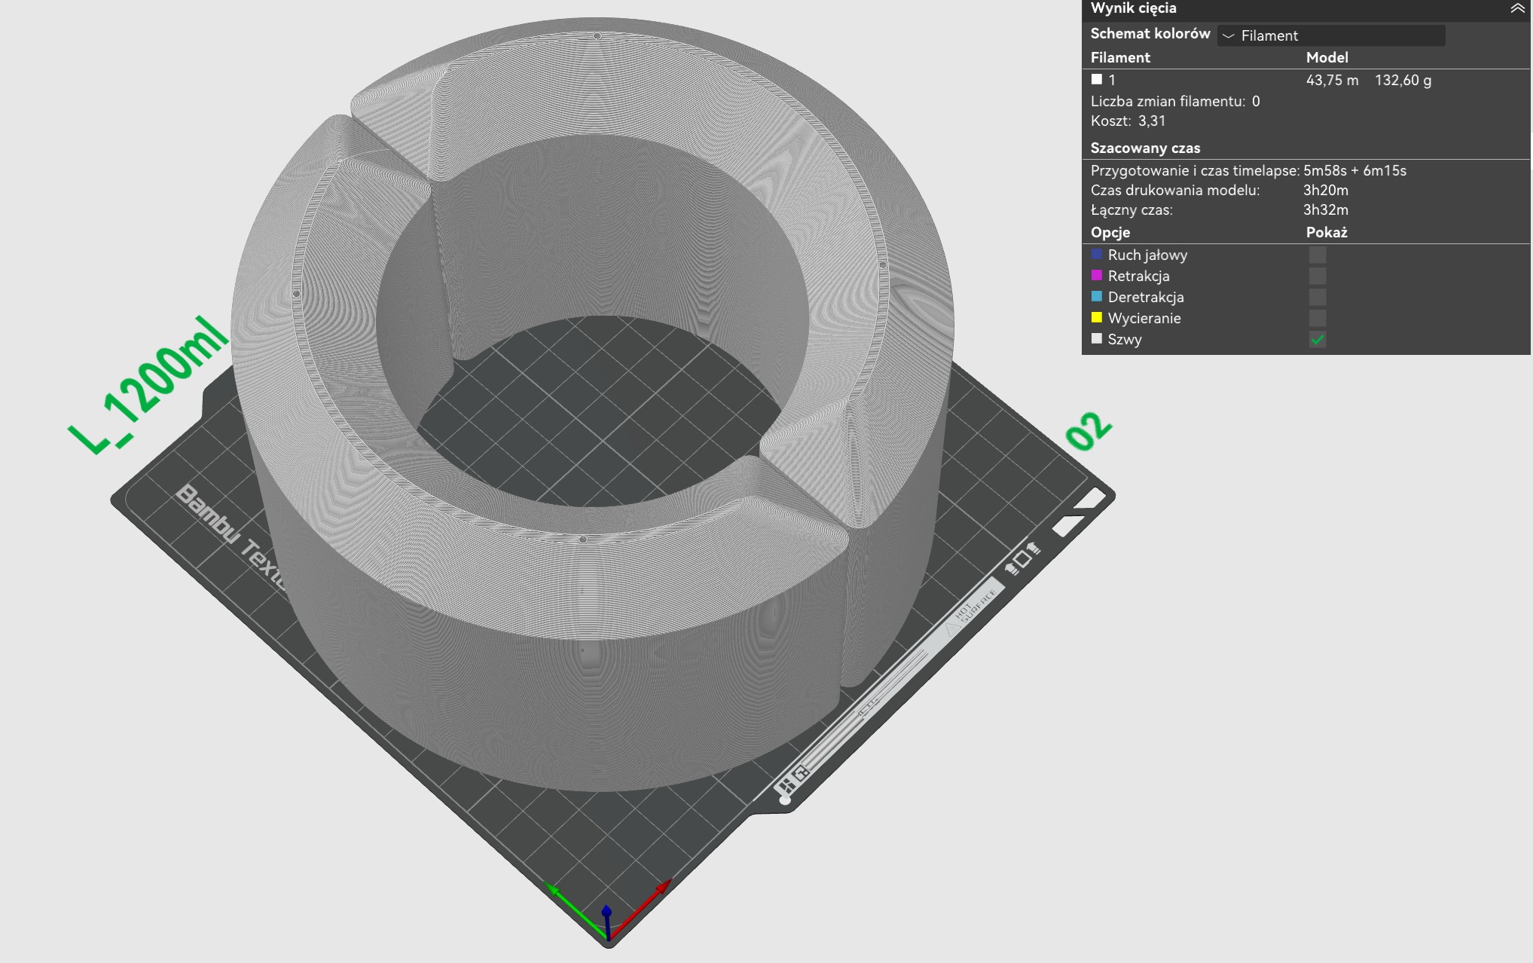The width and height of the screenshot is (1533, 963).
Task: Click the Bambu Textured label on build plate
Action: pos(230,537)
